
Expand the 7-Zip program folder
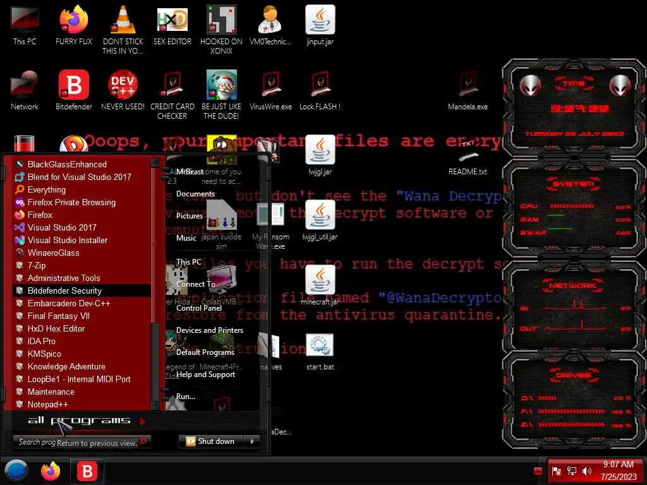pos(82,265)
